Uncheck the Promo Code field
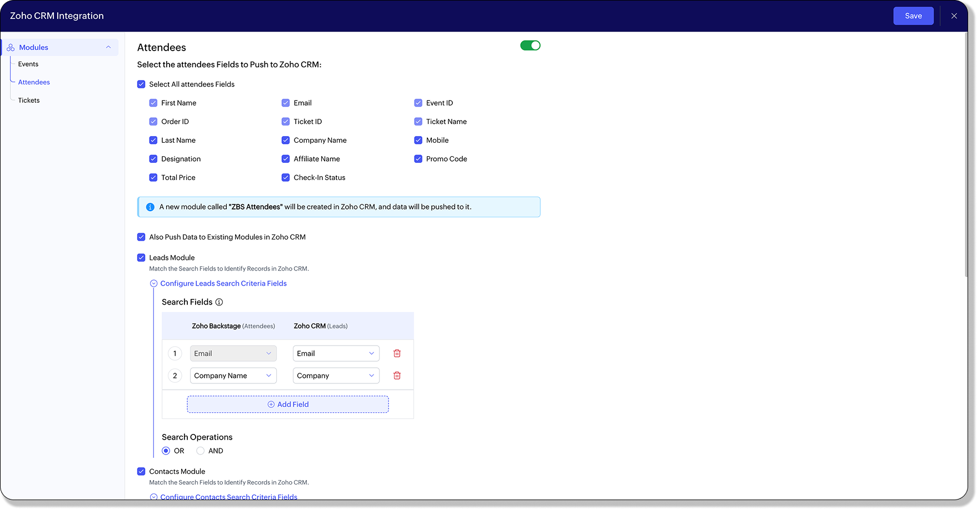The width and height of the screenshot is (977, 509). click(x=418, y=159)
